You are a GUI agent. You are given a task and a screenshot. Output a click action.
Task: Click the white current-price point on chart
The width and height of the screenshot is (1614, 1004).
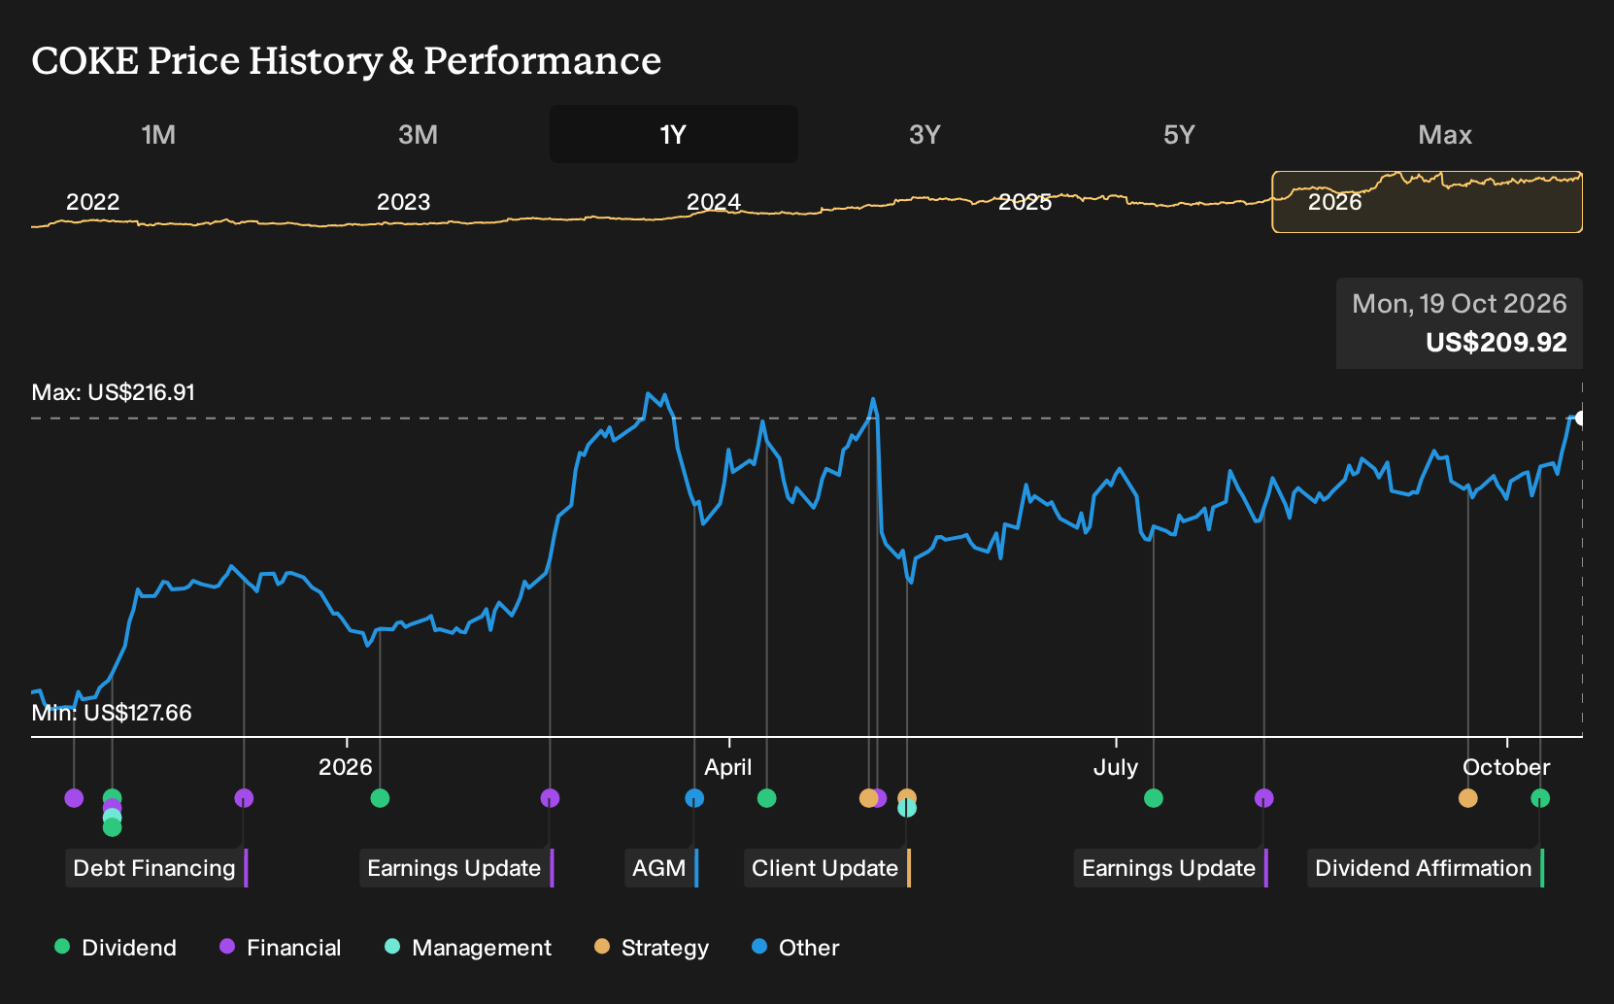(1580, 418)
